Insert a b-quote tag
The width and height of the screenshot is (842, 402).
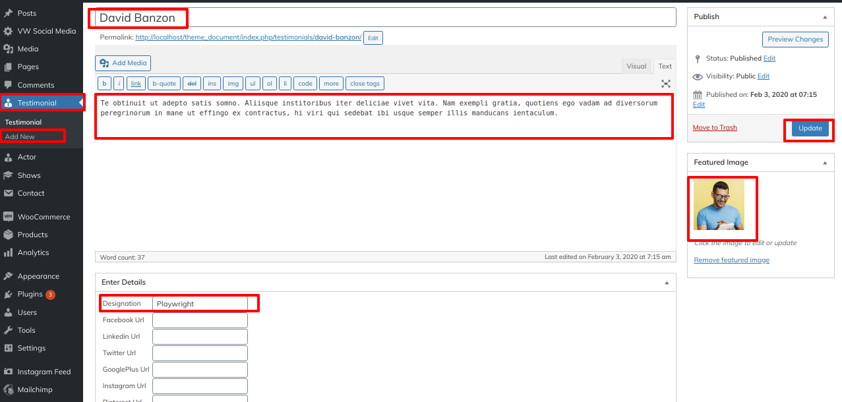click(x=164, y=84)
